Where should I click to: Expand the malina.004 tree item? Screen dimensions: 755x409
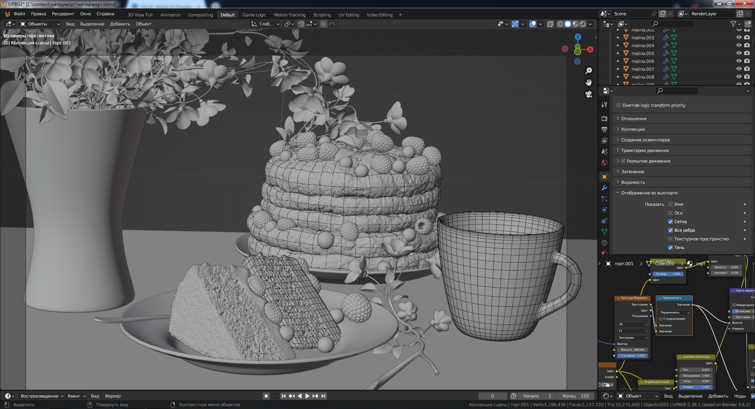point(618,46)
